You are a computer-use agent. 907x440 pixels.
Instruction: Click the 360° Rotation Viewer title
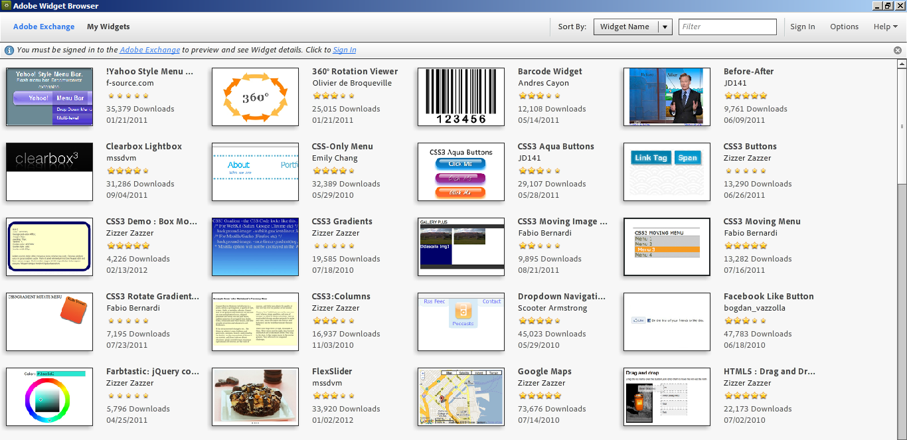(x=355, y=72)
